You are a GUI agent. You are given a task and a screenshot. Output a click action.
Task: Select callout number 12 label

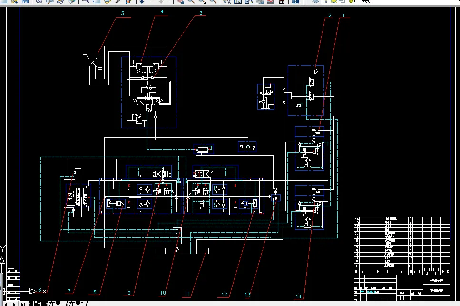224,294
